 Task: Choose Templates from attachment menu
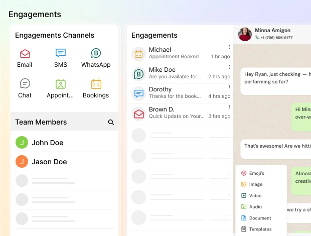[x=256, y=229]
